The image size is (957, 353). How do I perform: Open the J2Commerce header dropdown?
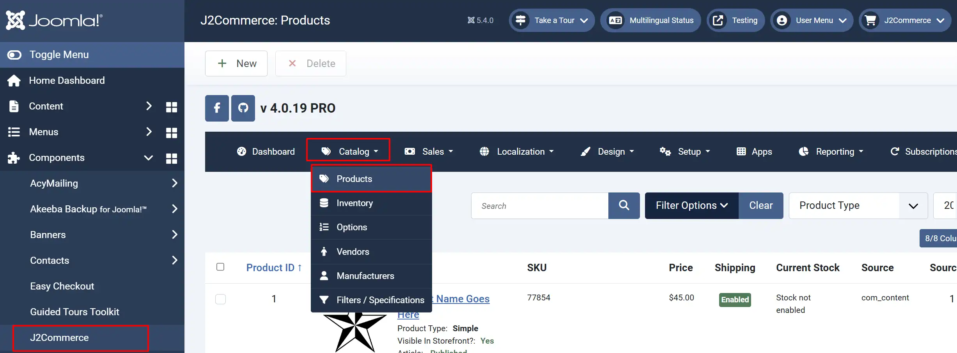(x=905, y=20)
